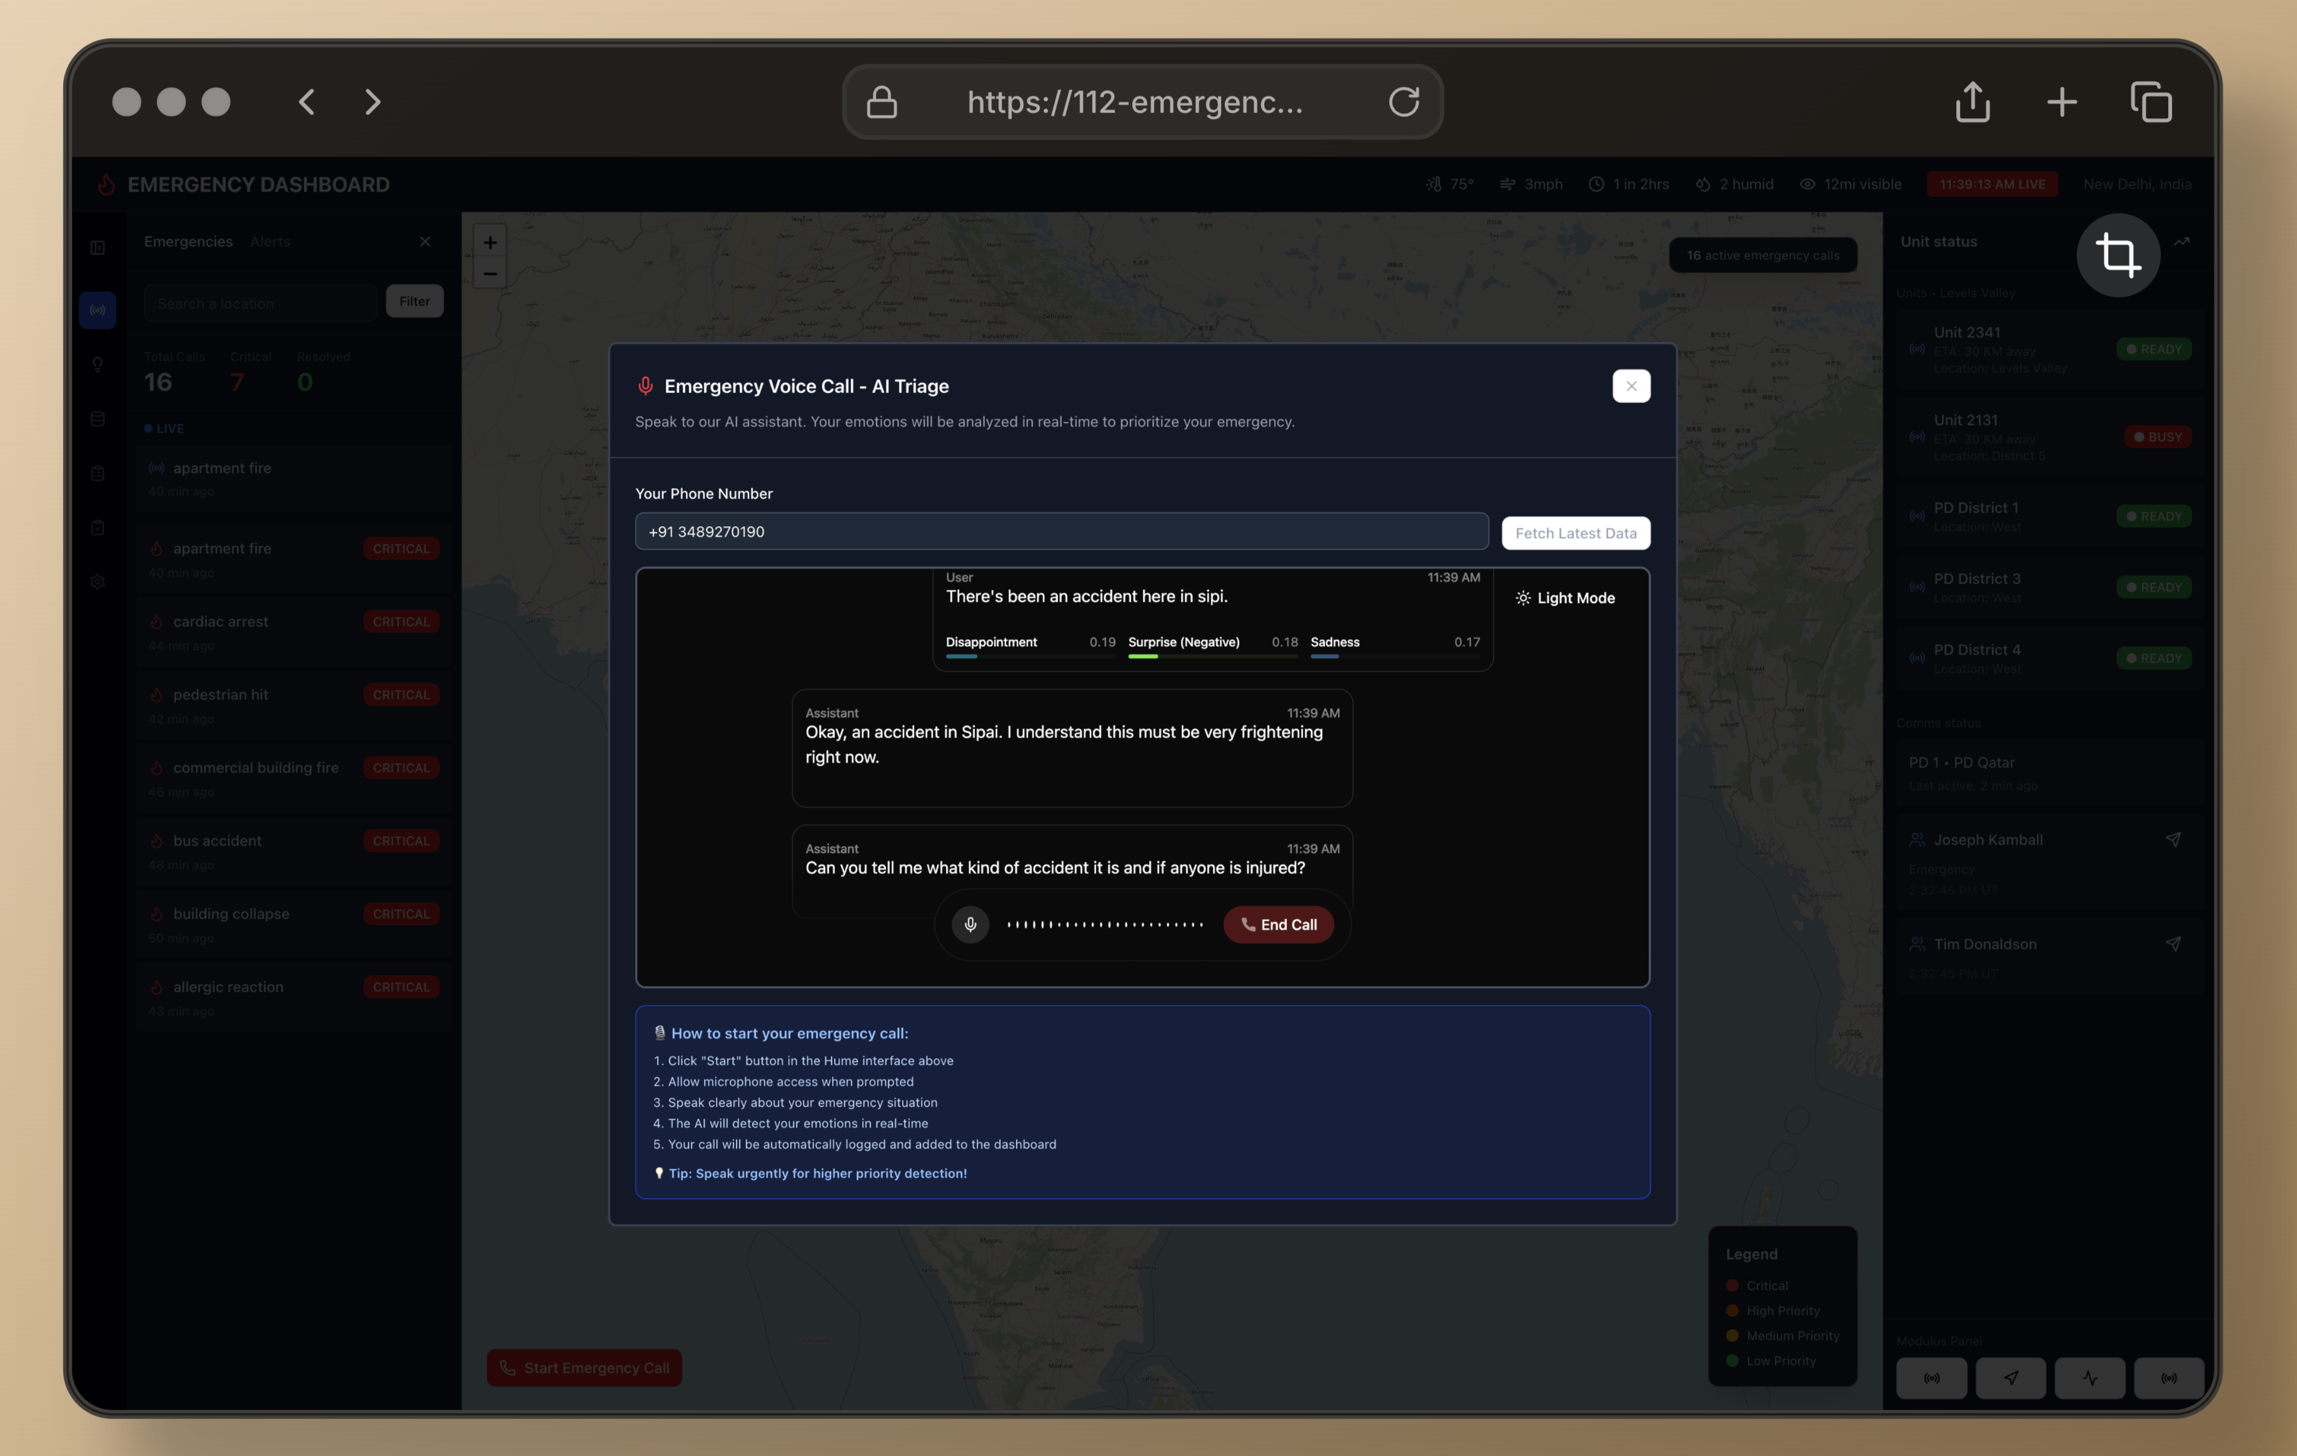Image resolution: width=2297 pixels, height=1456 pixels.
Task: Close the Emergency Voice Call dialog
Action: (1631, 386)
